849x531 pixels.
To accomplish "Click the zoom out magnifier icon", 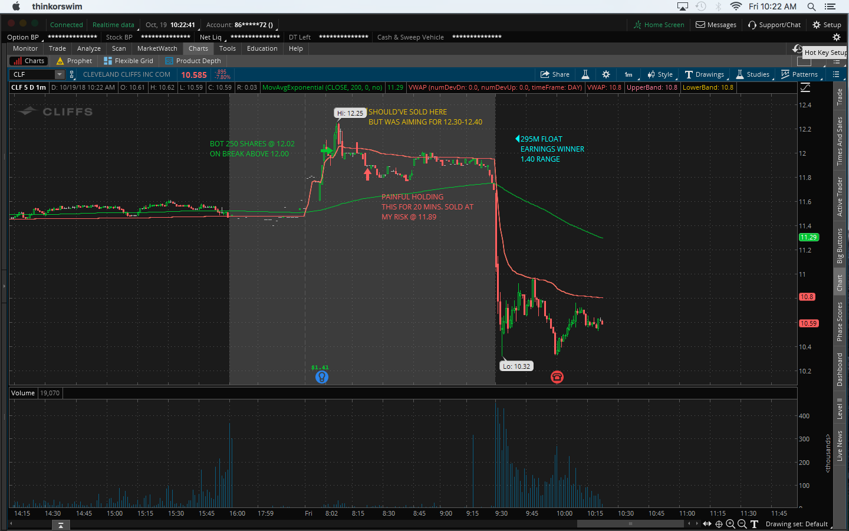I will click(742, 524).
